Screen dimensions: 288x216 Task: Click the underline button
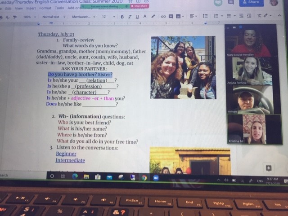pos(136,17)
